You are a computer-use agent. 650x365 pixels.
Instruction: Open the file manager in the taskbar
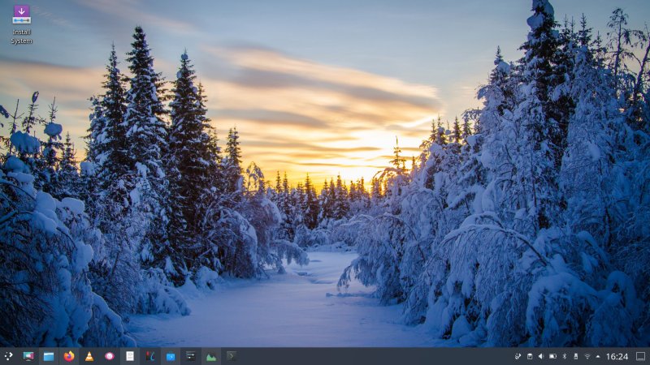click(49, 356)
